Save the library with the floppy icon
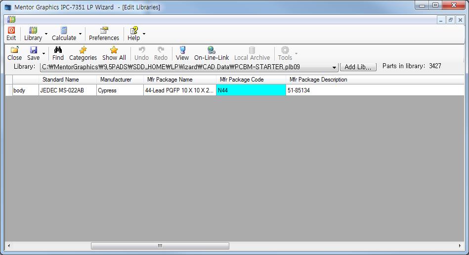Screen dimensions: 469x255 click(x=33, y=50)
